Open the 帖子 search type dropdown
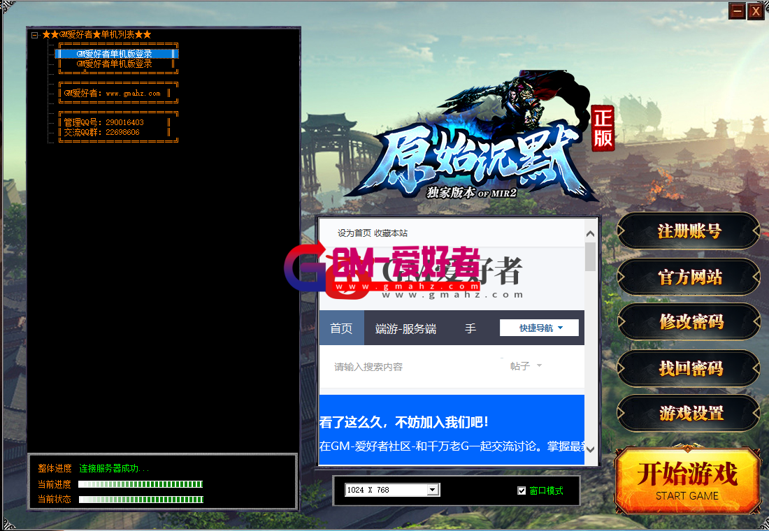The image size is (769, 531). point(525,366)
